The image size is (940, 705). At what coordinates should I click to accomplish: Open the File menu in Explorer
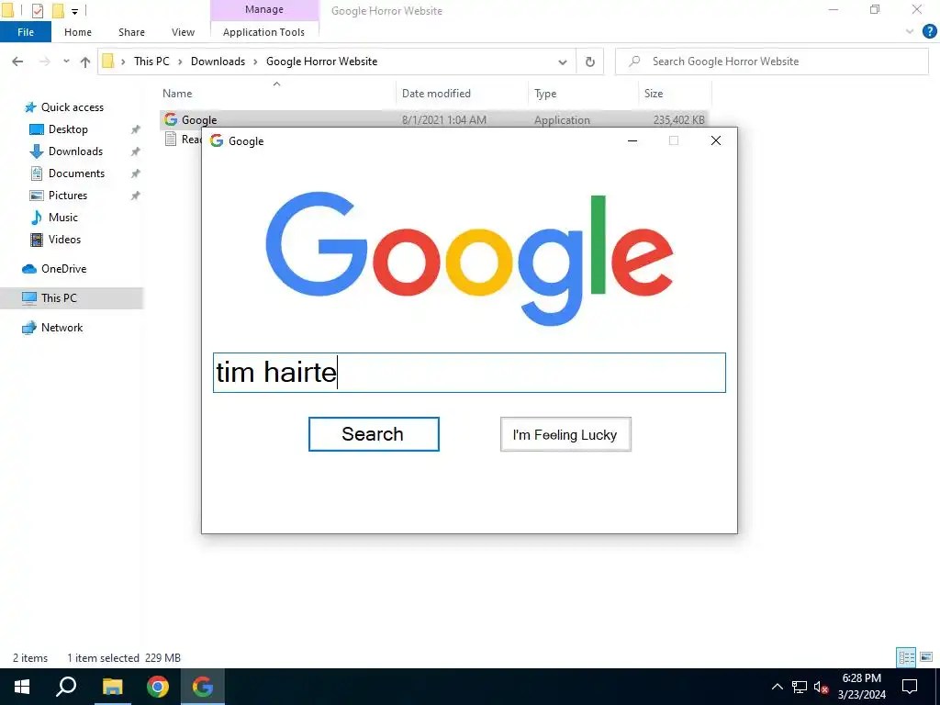pyautogui.click(x=26, y=32)
